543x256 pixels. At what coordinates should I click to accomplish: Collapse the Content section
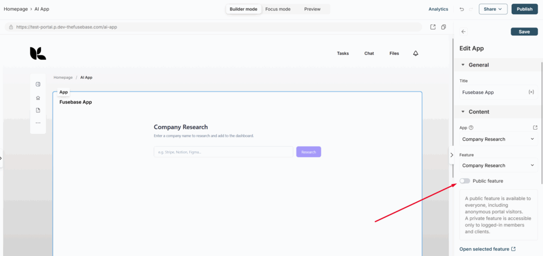click(463, 112)
